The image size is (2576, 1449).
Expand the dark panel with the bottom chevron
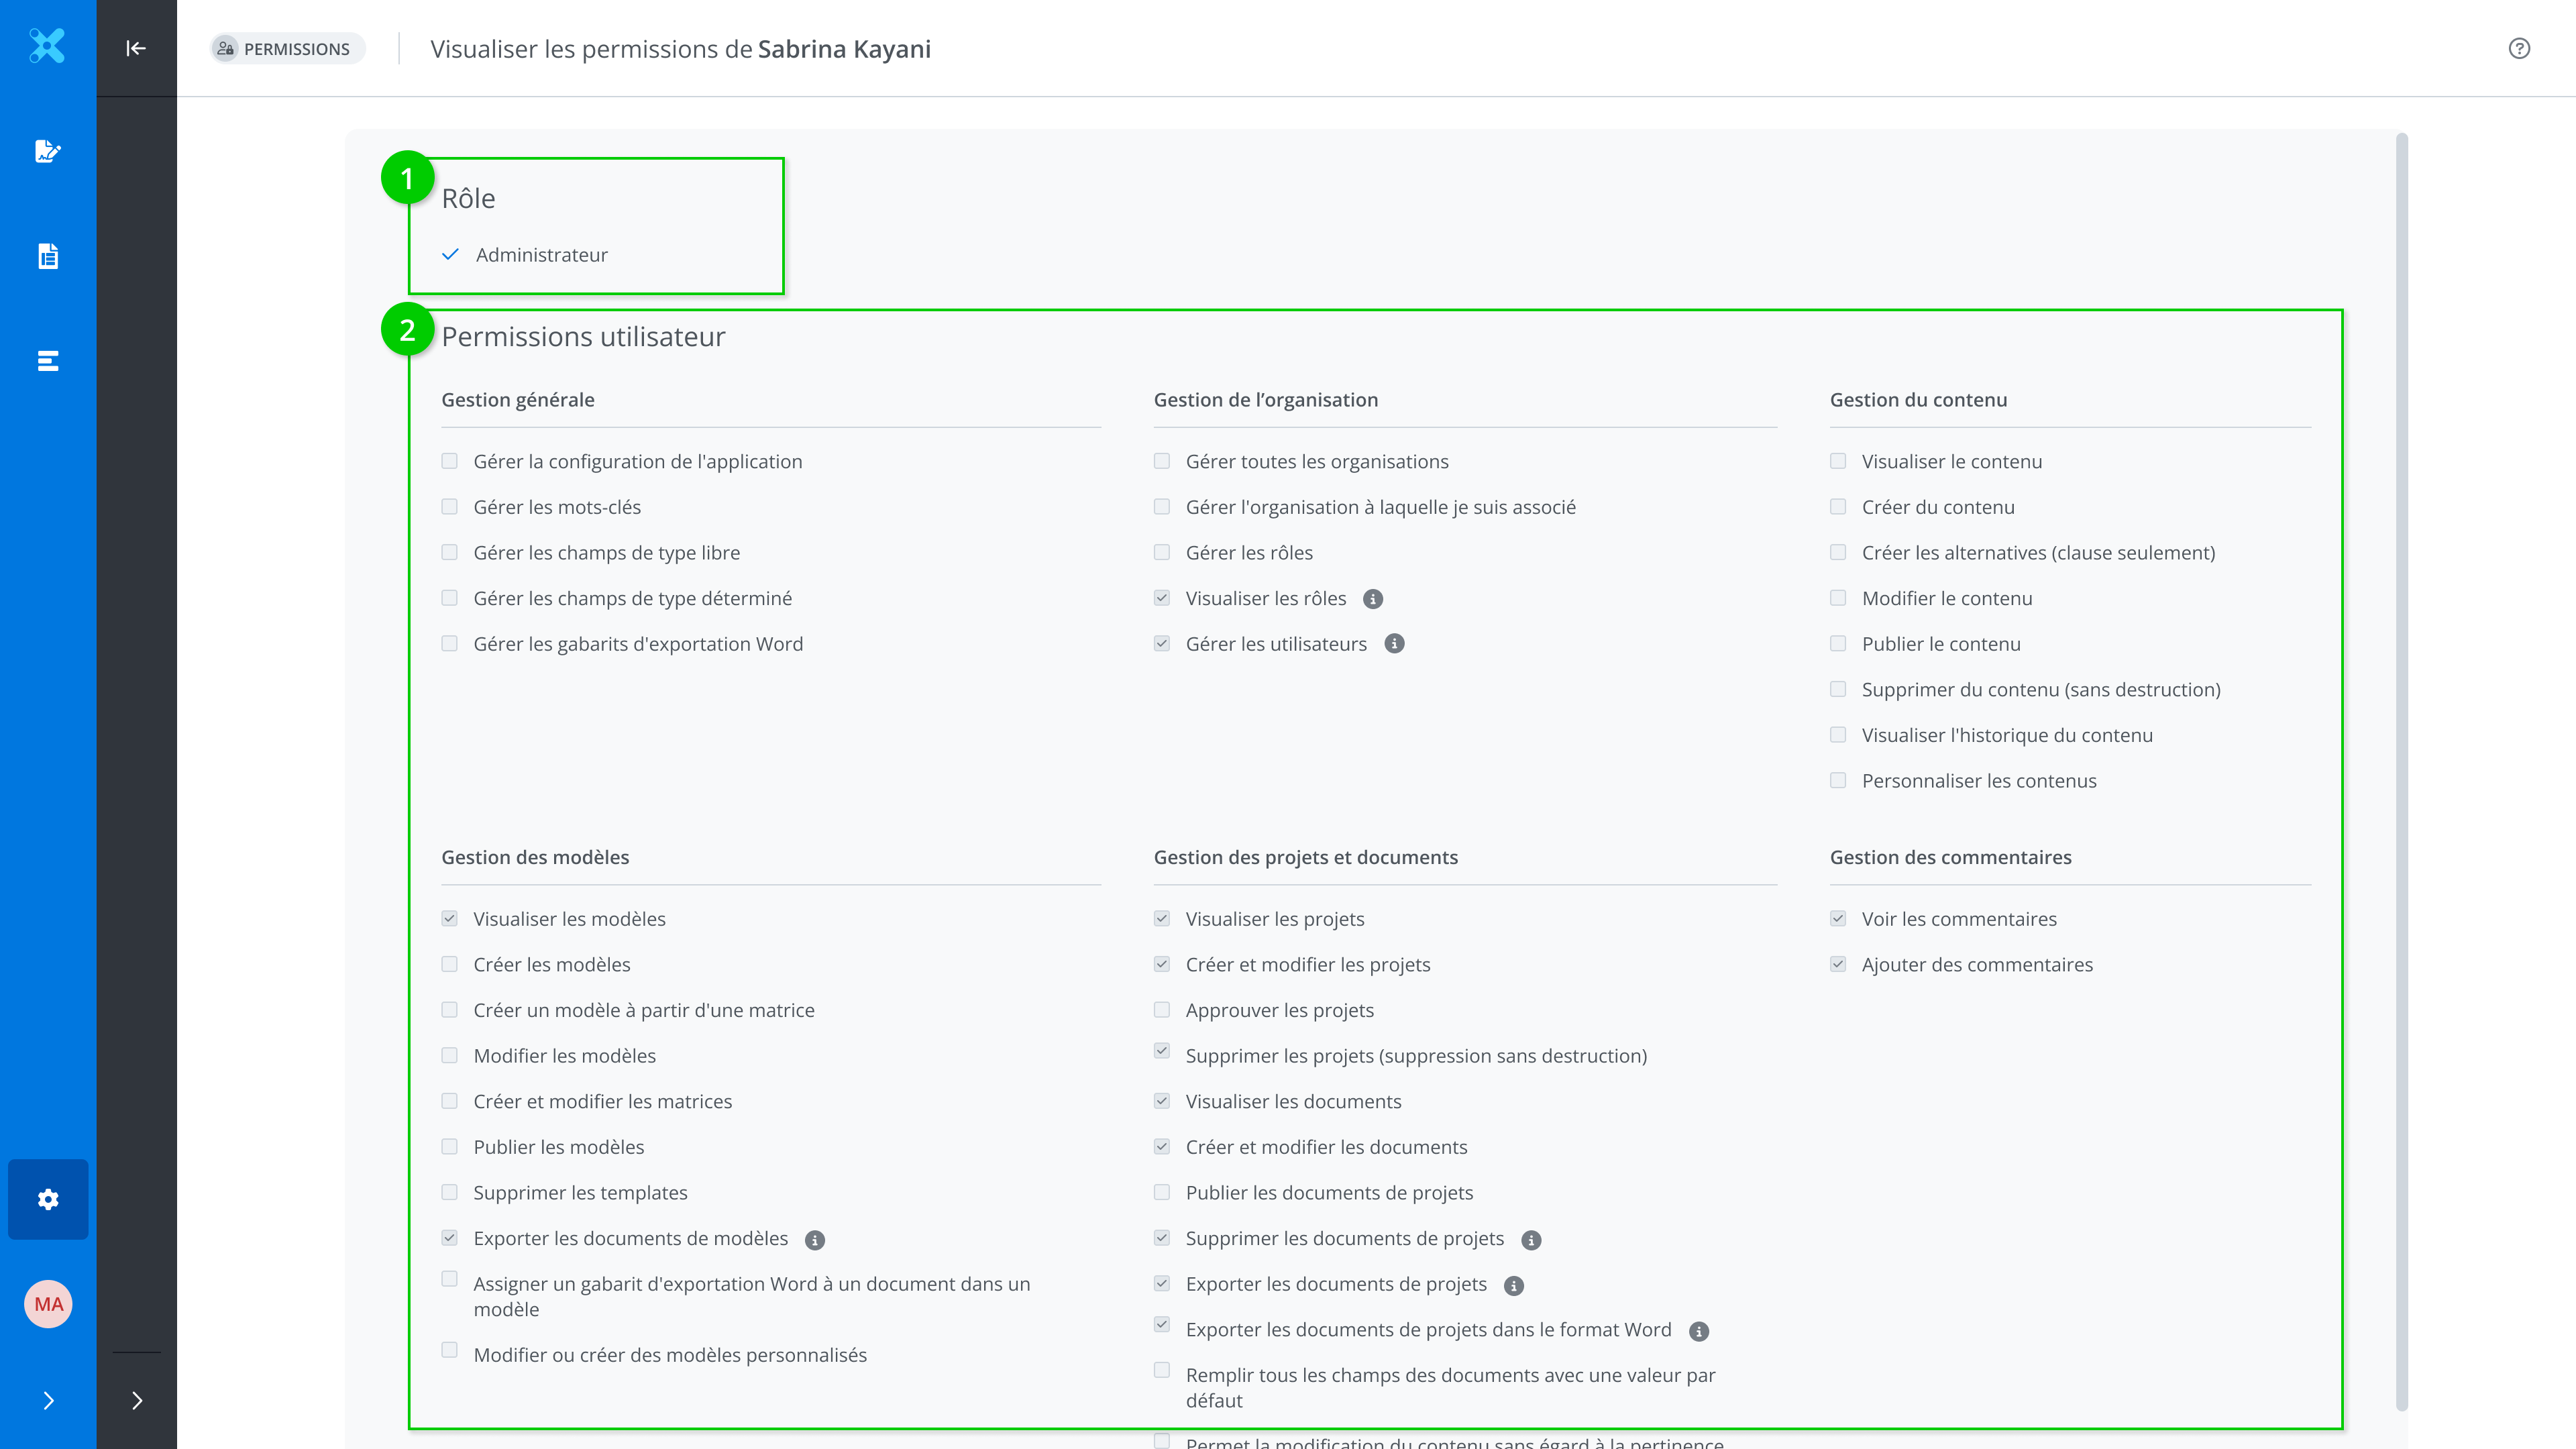click(137, 1400)
